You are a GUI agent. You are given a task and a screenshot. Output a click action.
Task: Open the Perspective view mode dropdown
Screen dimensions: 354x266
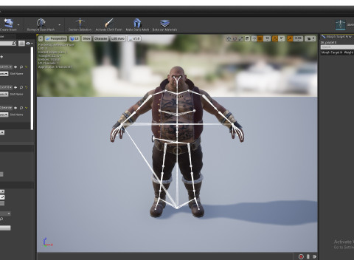click(x=56, y=38)
